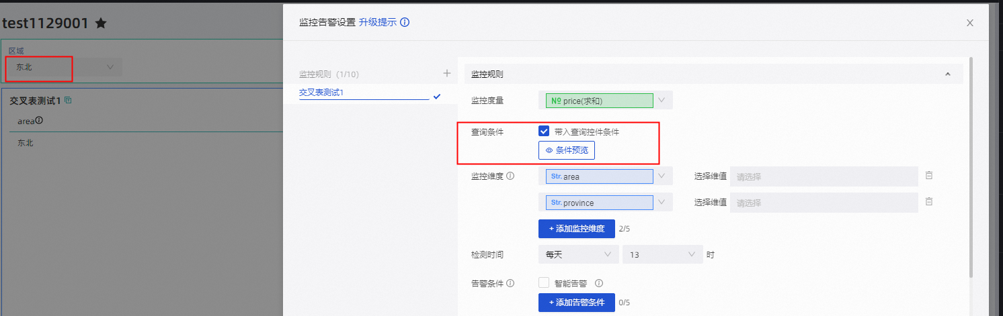Click the info icon next to 升级提示
Screen dimensions: 1003x316
[405, 22]
